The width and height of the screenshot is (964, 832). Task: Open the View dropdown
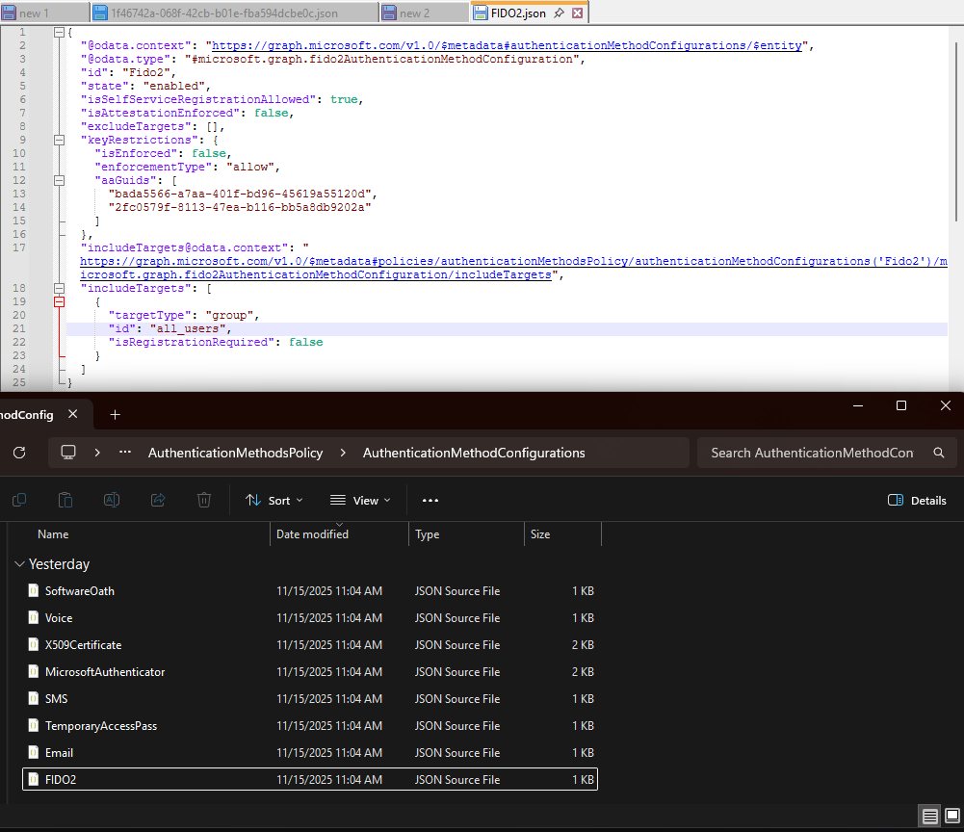point(360,500)
